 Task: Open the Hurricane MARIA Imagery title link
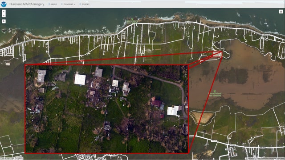click(27, 4)
